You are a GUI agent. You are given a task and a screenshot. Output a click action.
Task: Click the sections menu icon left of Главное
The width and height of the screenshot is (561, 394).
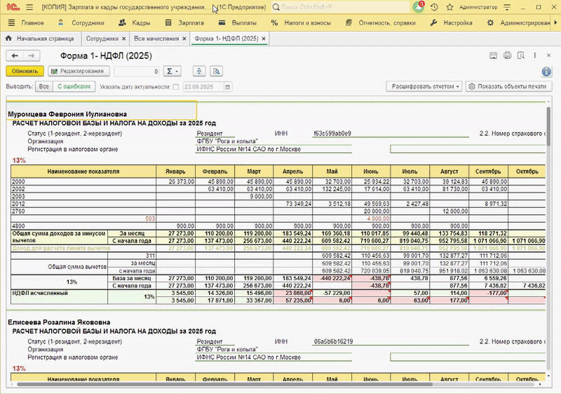tap(11, 22)
